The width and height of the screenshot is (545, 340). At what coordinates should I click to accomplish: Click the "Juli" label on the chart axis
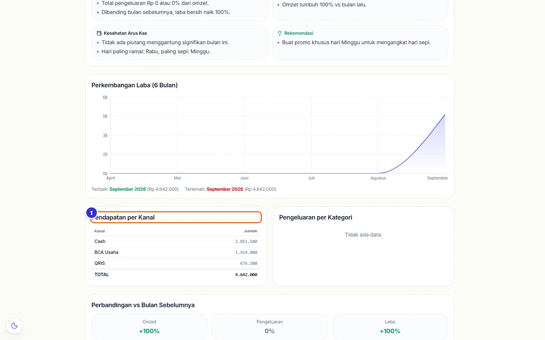(x=311, y=178)
